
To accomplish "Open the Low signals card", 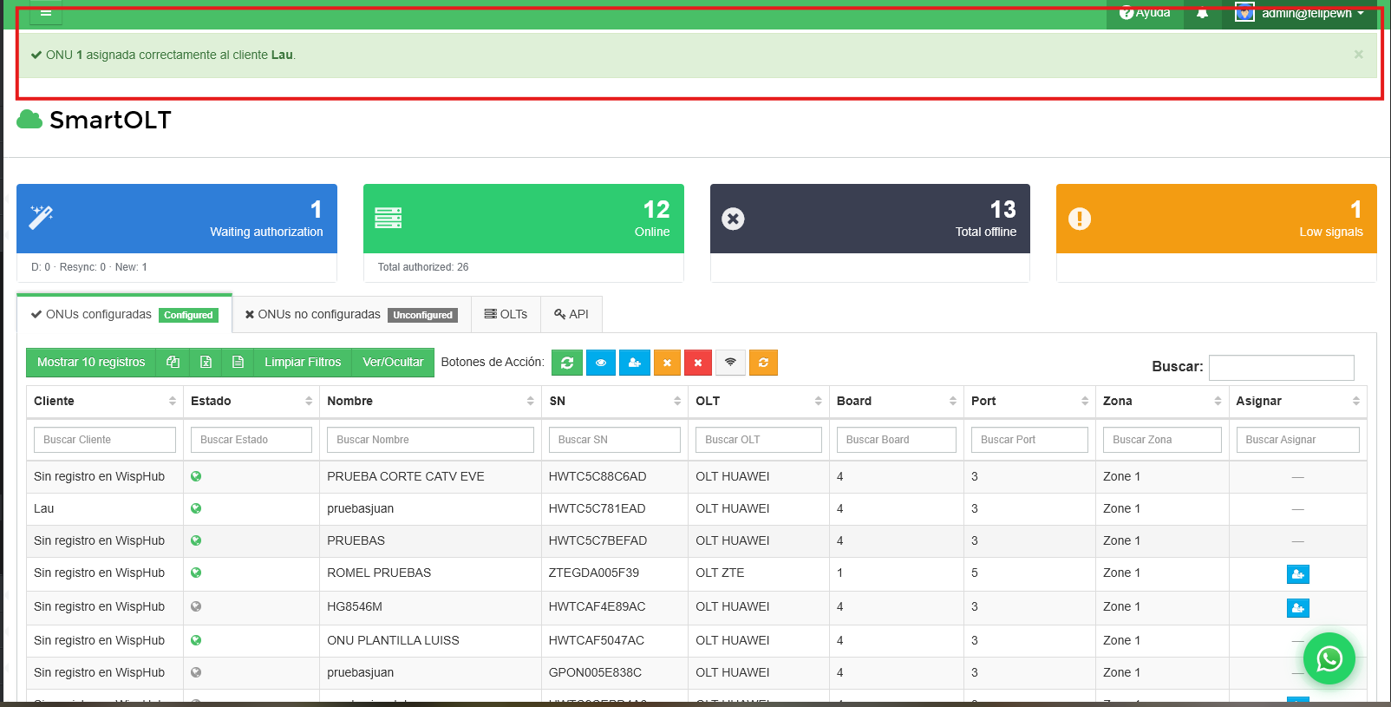I will coord(1217,219).
